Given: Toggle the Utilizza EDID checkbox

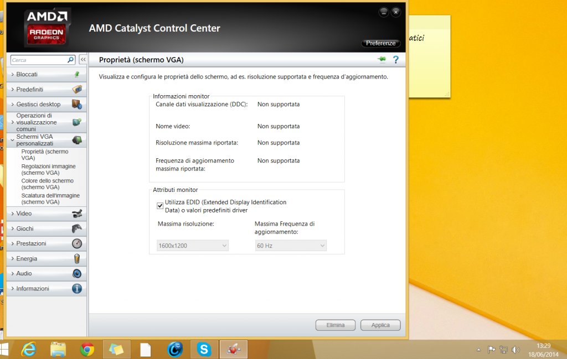Looking at the screenshot, I should pyautogui.click(x=160, y=206).
